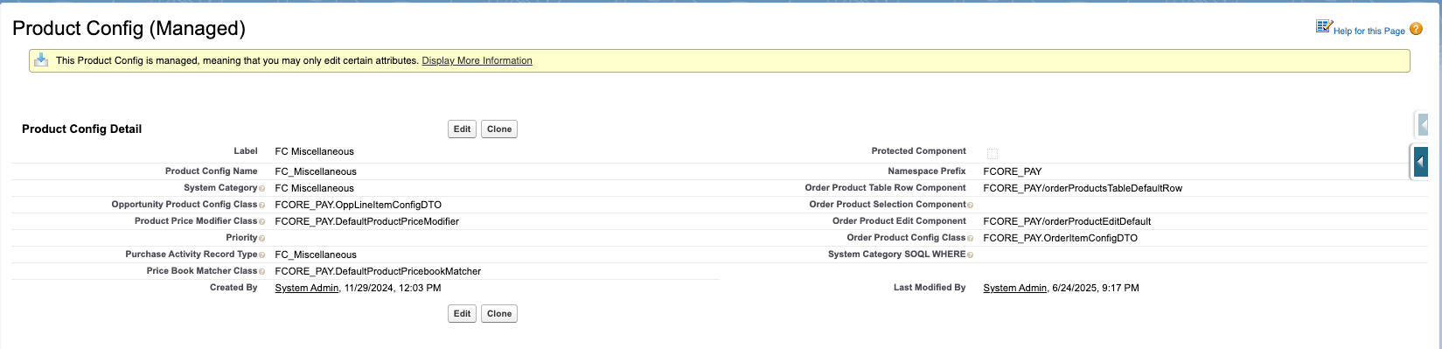The width and height of the screenshot is (1442, 349).
Task: Click the Namespace Prefix label
Action: tap(927, 171)
